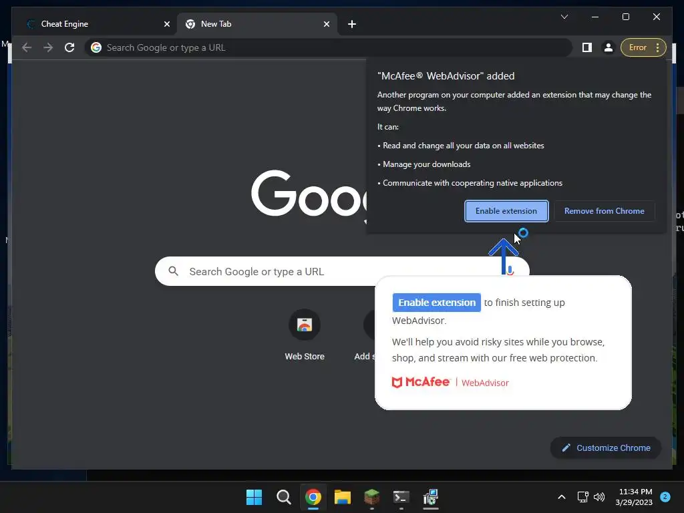
Task: Open the Windows Start menu
Action: click(254, 497)
